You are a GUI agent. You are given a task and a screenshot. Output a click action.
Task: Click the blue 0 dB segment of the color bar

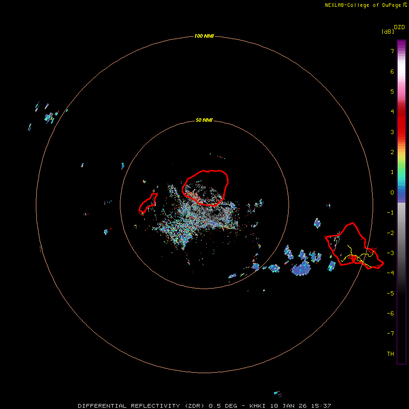pyautogui.click(x=401, y=194)
